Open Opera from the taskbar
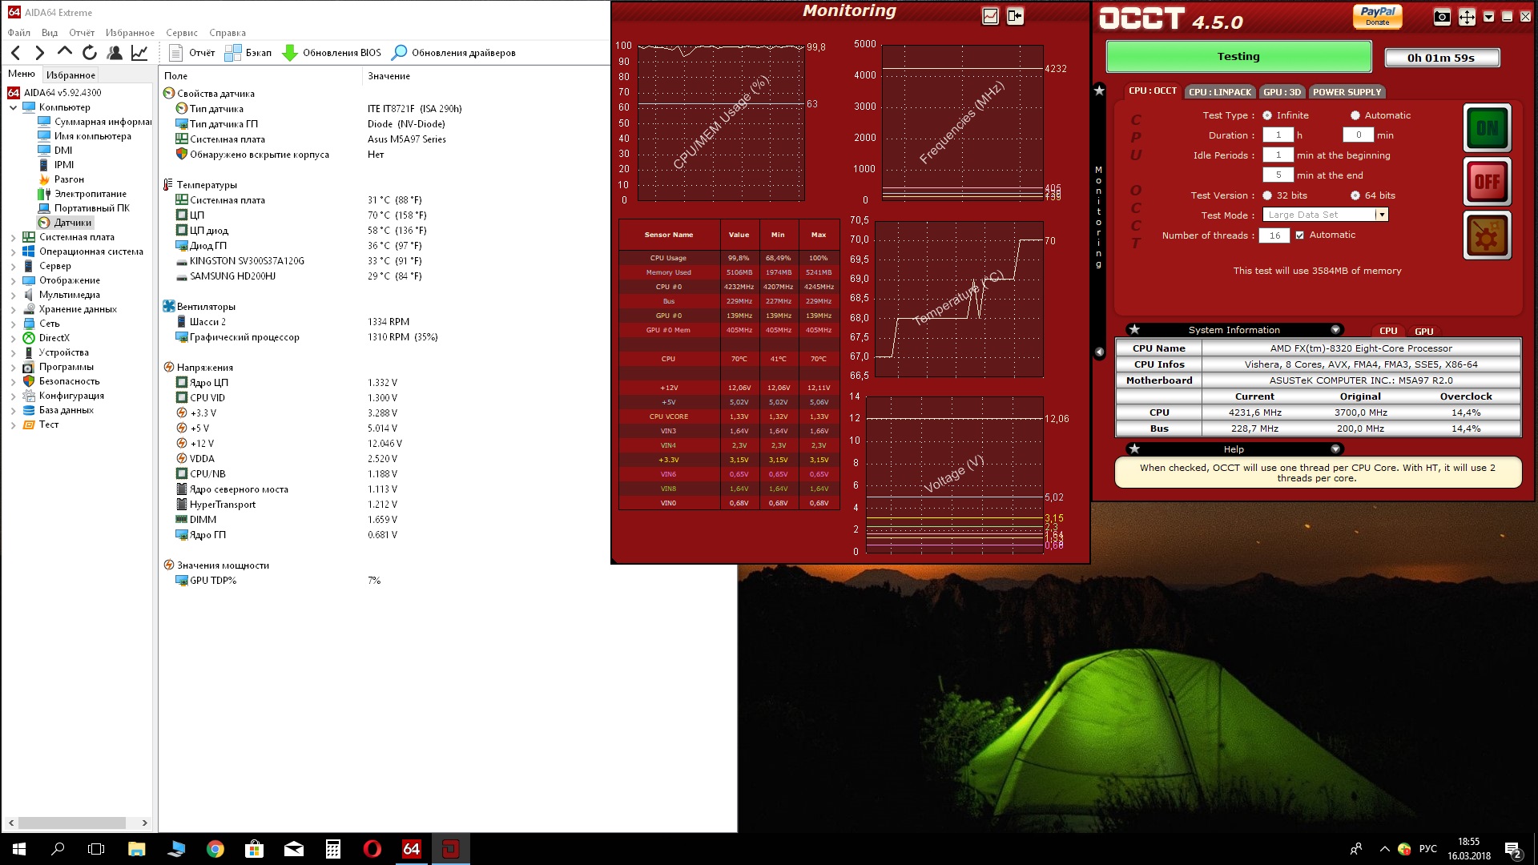The width and height of the screenshot is (1538, 865). (372, 849)
